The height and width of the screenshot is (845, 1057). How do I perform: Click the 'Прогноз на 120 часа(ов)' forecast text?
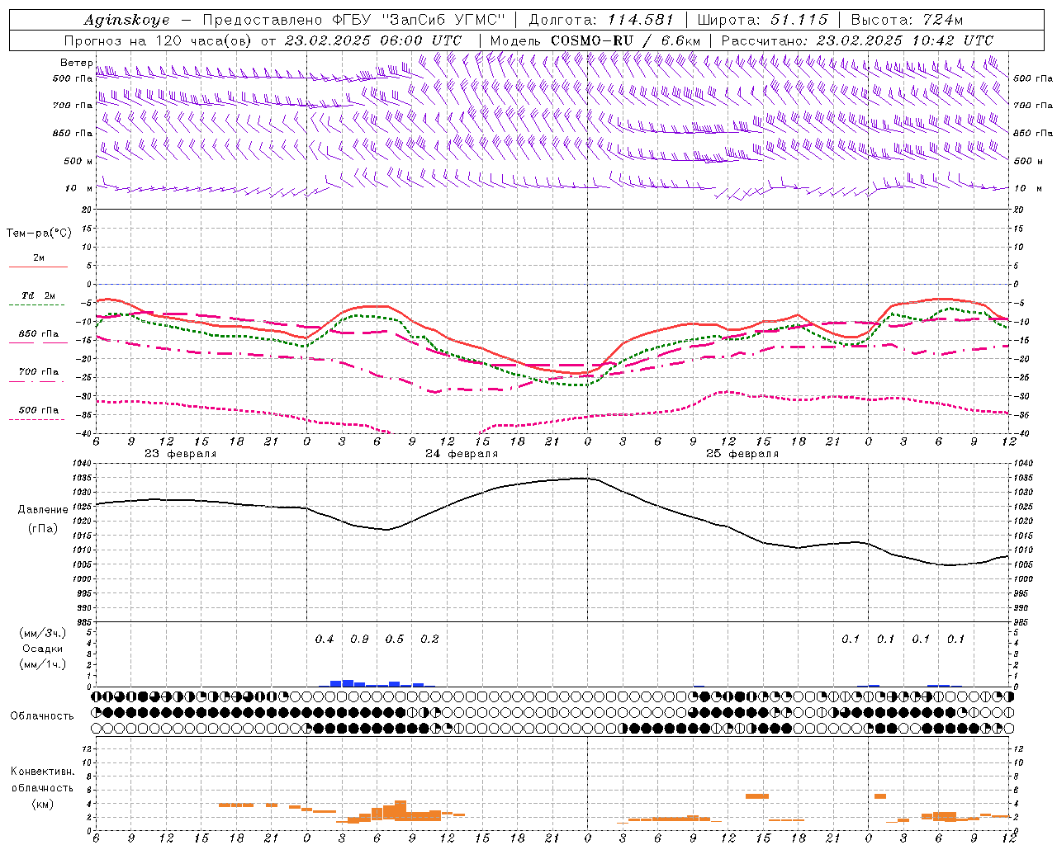point(159,40)
